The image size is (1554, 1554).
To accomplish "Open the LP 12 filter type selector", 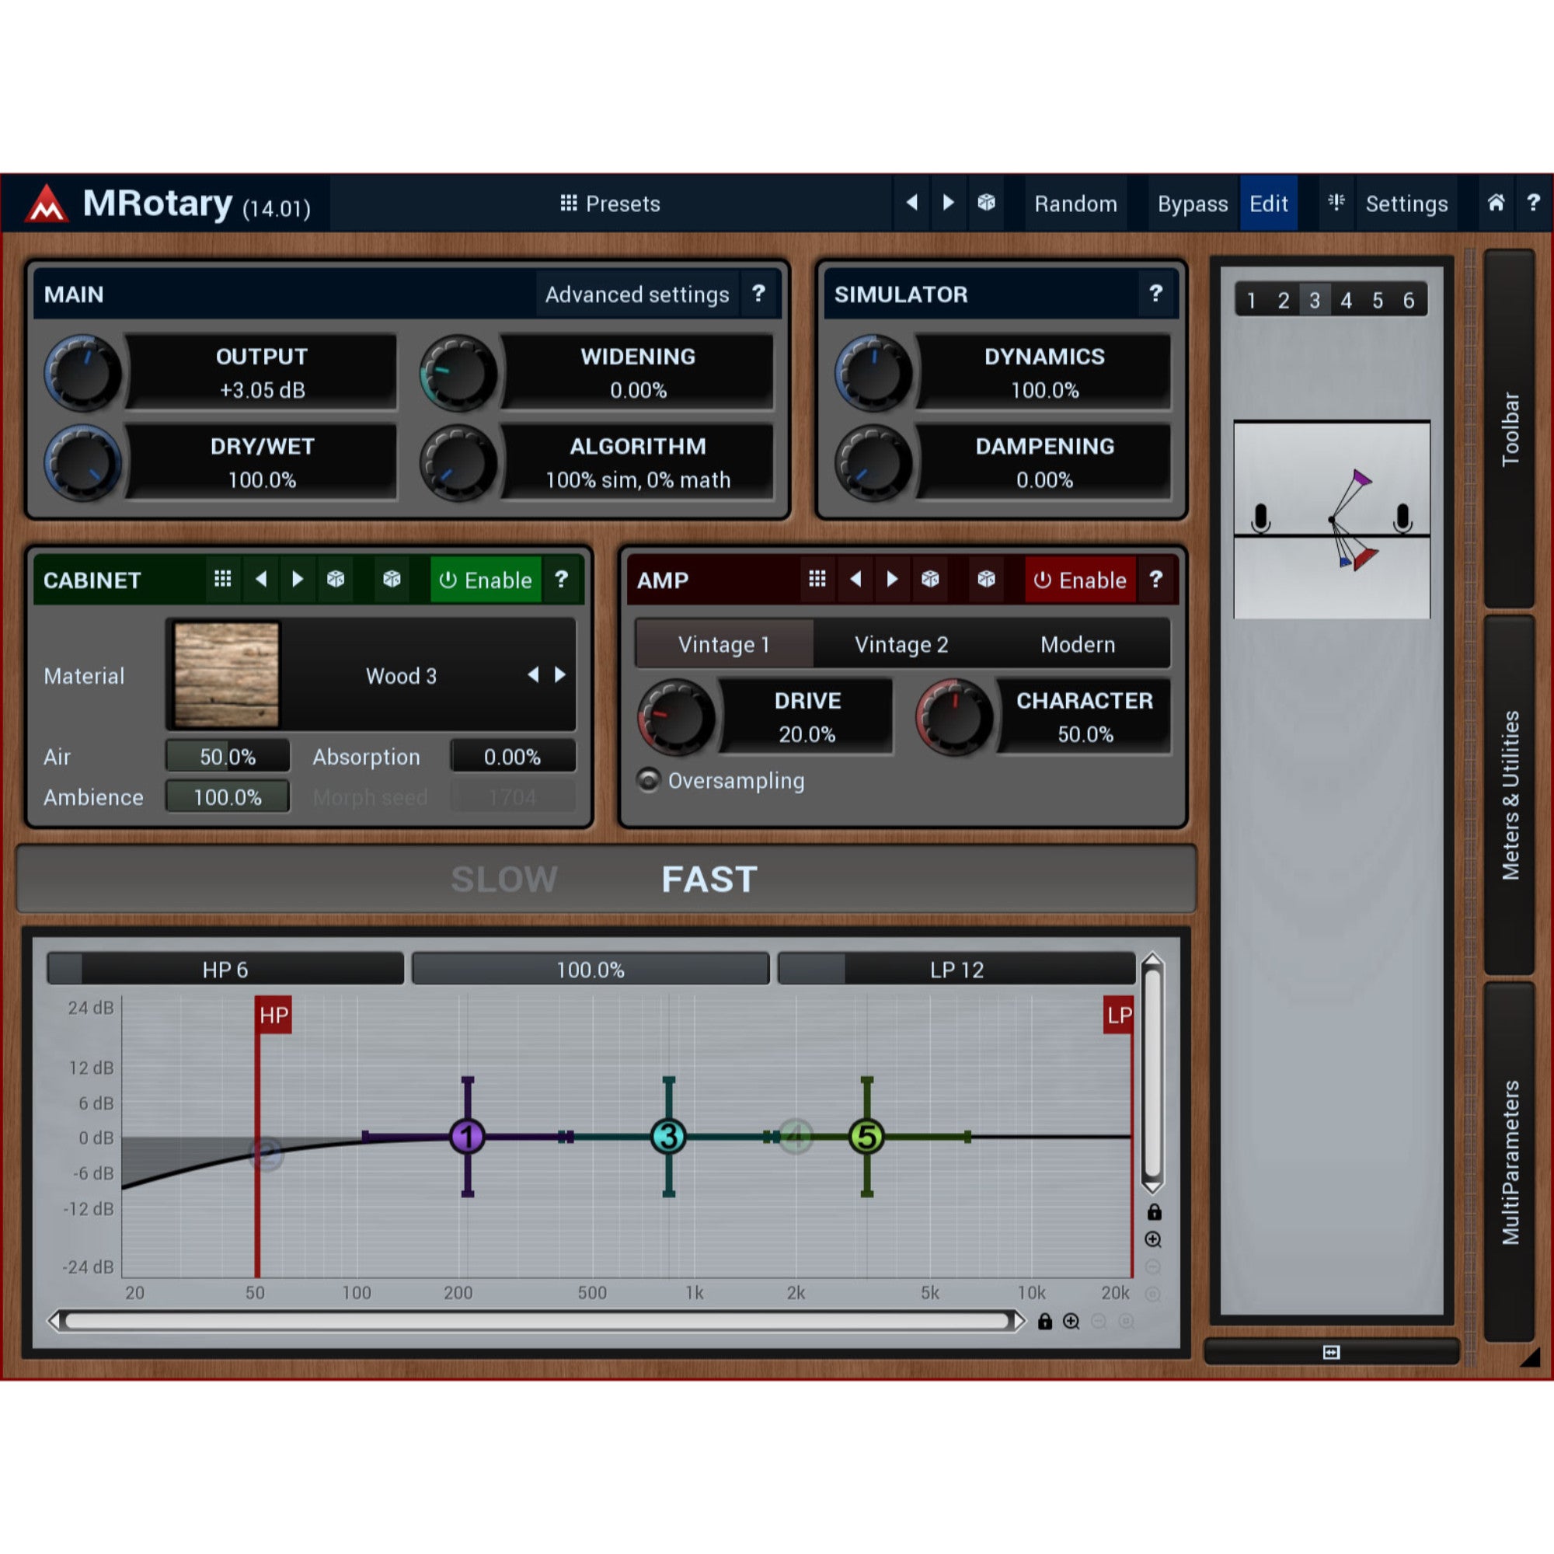I will [956, 969].
